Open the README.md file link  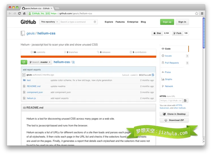point(34,86)
